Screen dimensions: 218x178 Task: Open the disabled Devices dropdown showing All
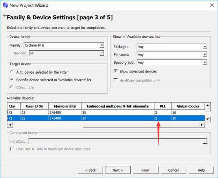(x=67, y=53)
